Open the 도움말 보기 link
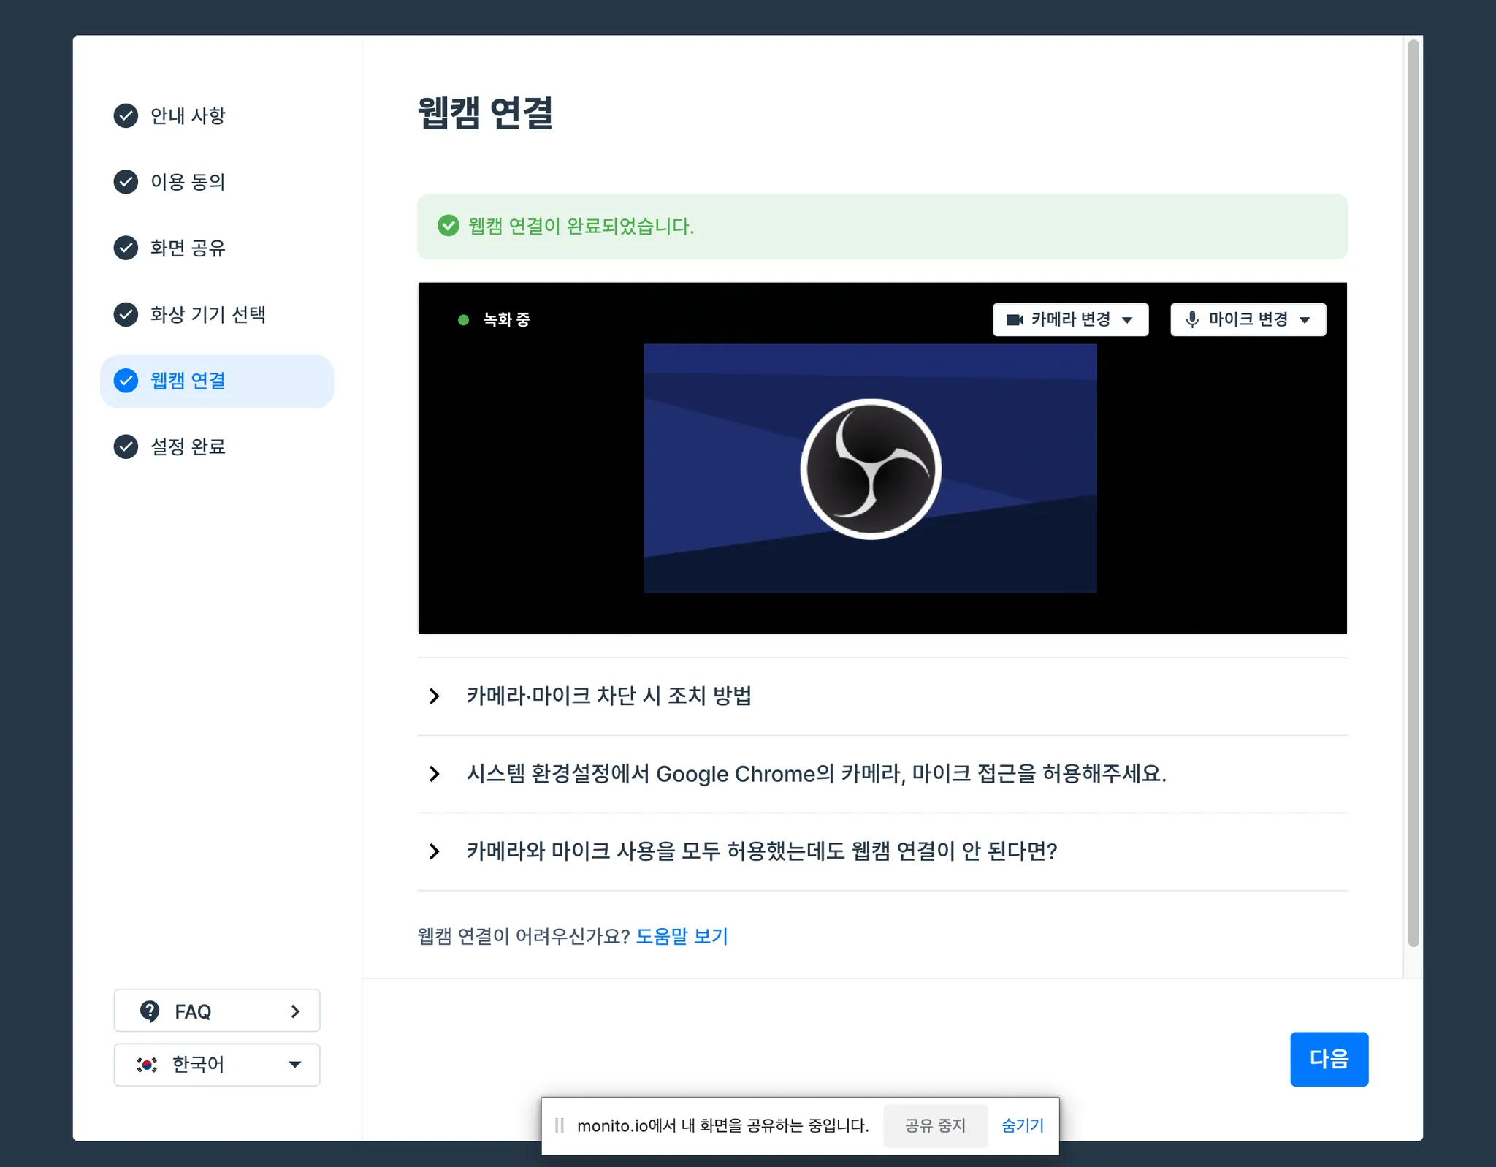Image resolution: width=1496 pixels, height=1167 pixels. point(682,936)
